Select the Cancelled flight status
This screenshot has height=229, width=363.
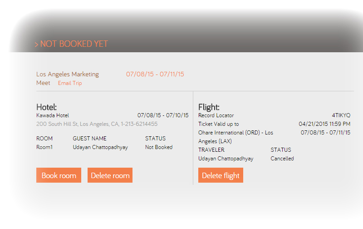[282, 159]
